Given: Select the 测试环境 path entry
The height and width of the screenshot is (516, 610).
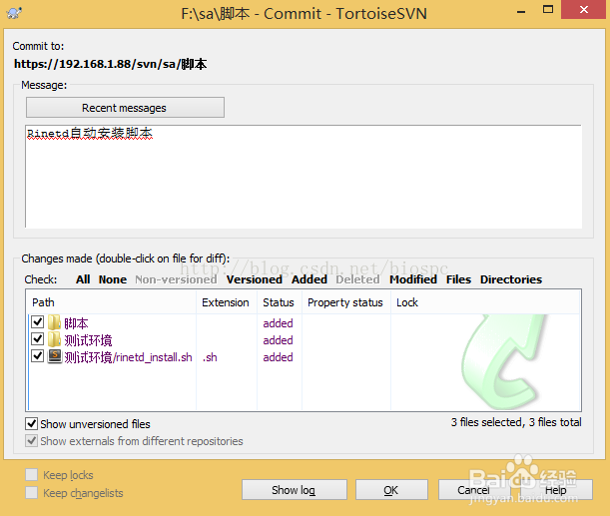Looking at the screenshot, I should click(88, 340).
